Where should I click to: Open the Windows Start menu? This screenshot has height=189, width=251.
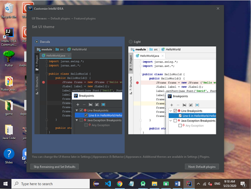[5, 184]
